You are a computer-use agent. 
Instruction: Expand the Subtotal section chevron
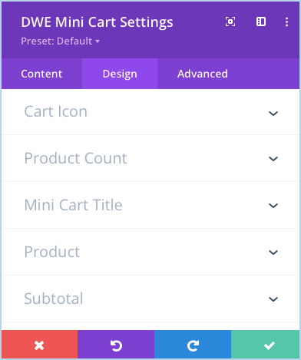[x=273, y=299]
